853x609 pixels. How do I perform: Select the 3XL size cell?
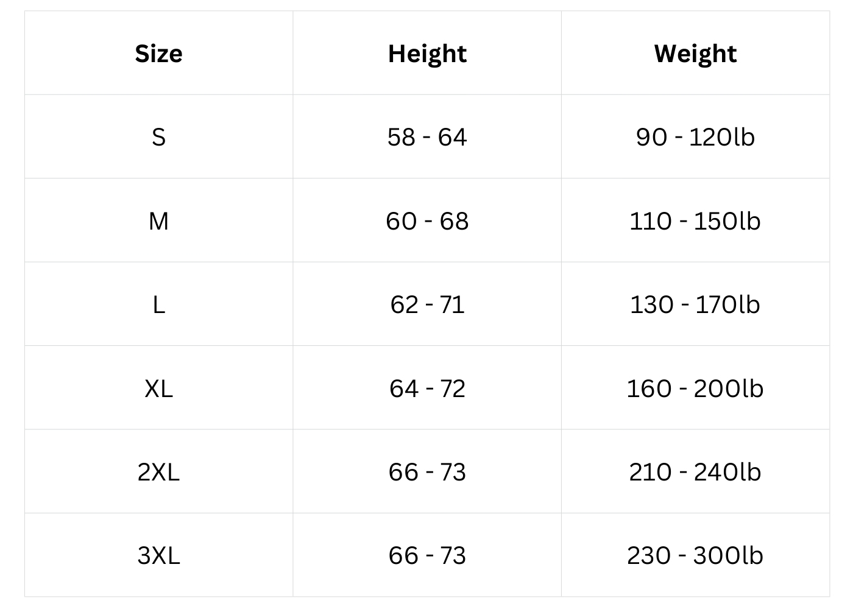click(158, 555)
